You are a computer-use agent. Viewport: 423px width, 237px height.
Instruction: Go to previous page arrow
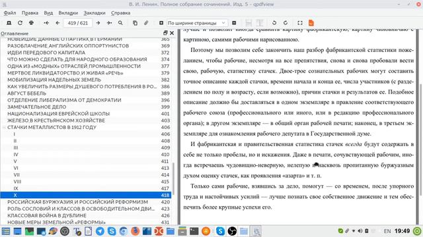(58, 23)
